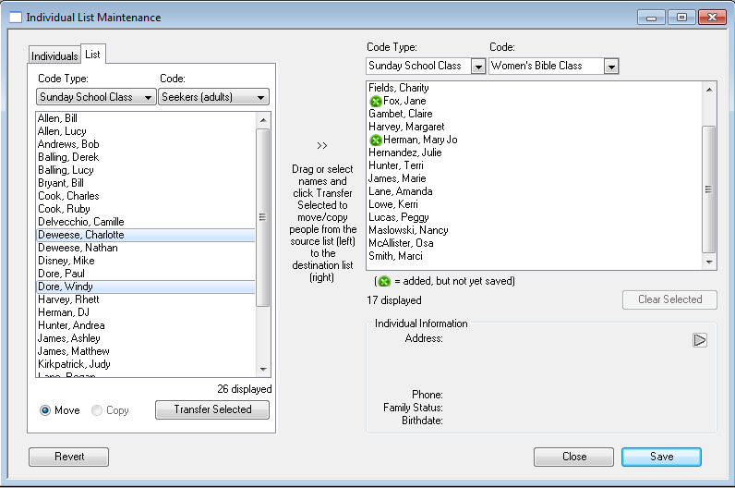Click the Revert button
The image size is (735, 488).
pos(69,457)
